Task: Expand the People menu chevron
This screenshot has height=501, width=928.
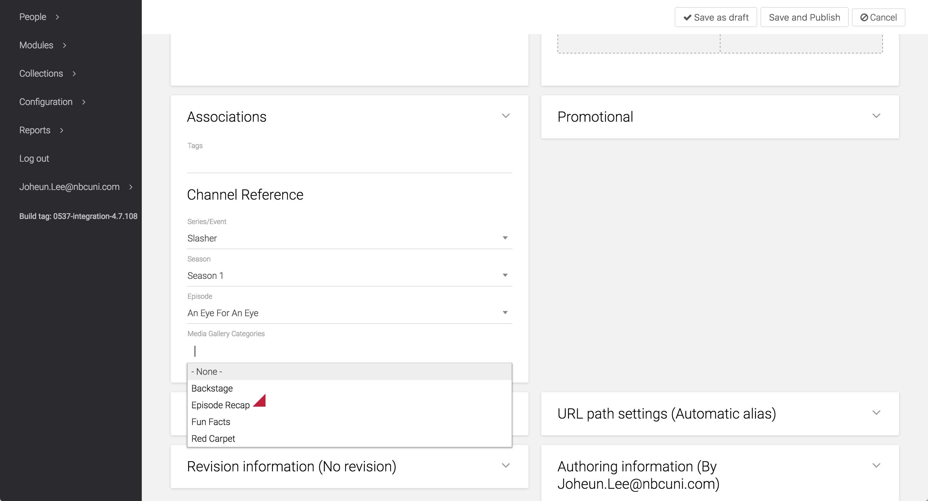Action: point(57,17)
